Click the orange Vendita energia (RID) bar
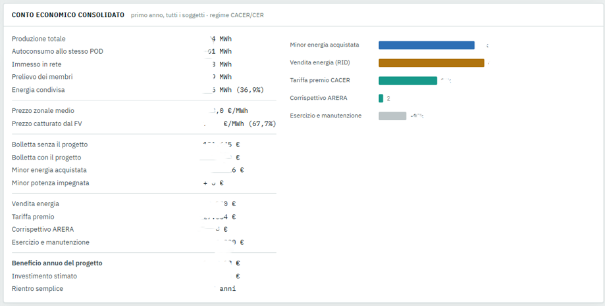 [431, 63]
